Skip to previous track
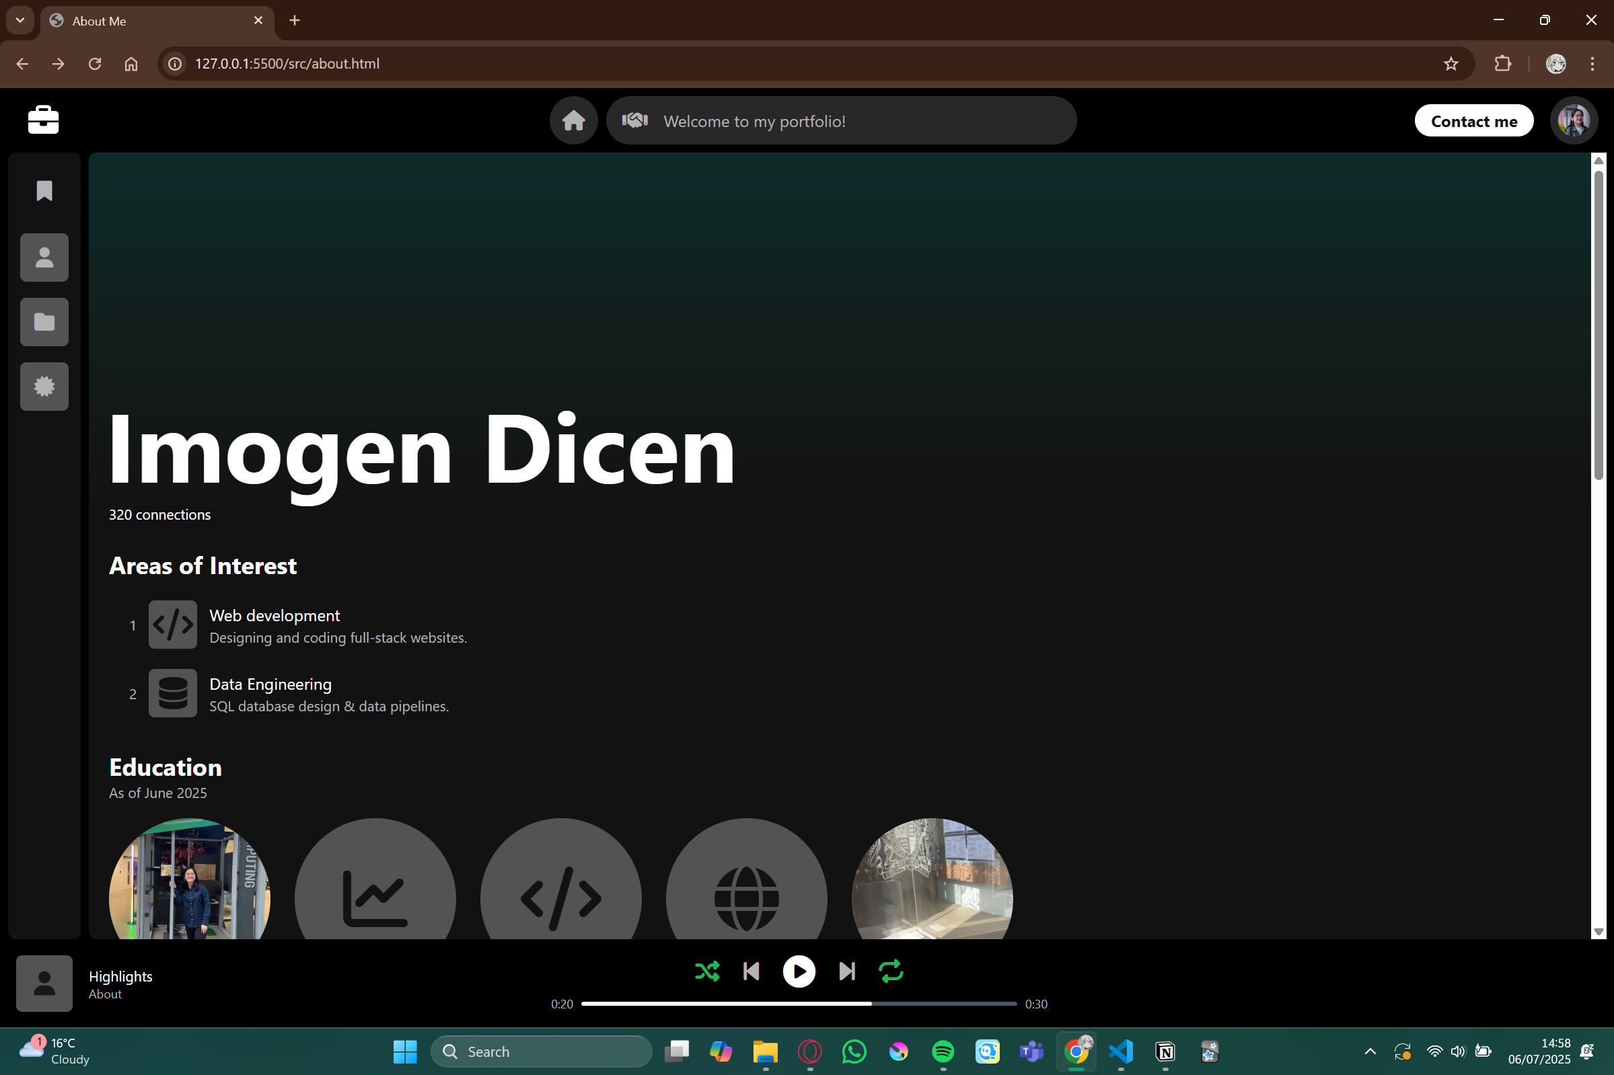This screenshot has height=1075, width=1614. [x=751, y=971]
